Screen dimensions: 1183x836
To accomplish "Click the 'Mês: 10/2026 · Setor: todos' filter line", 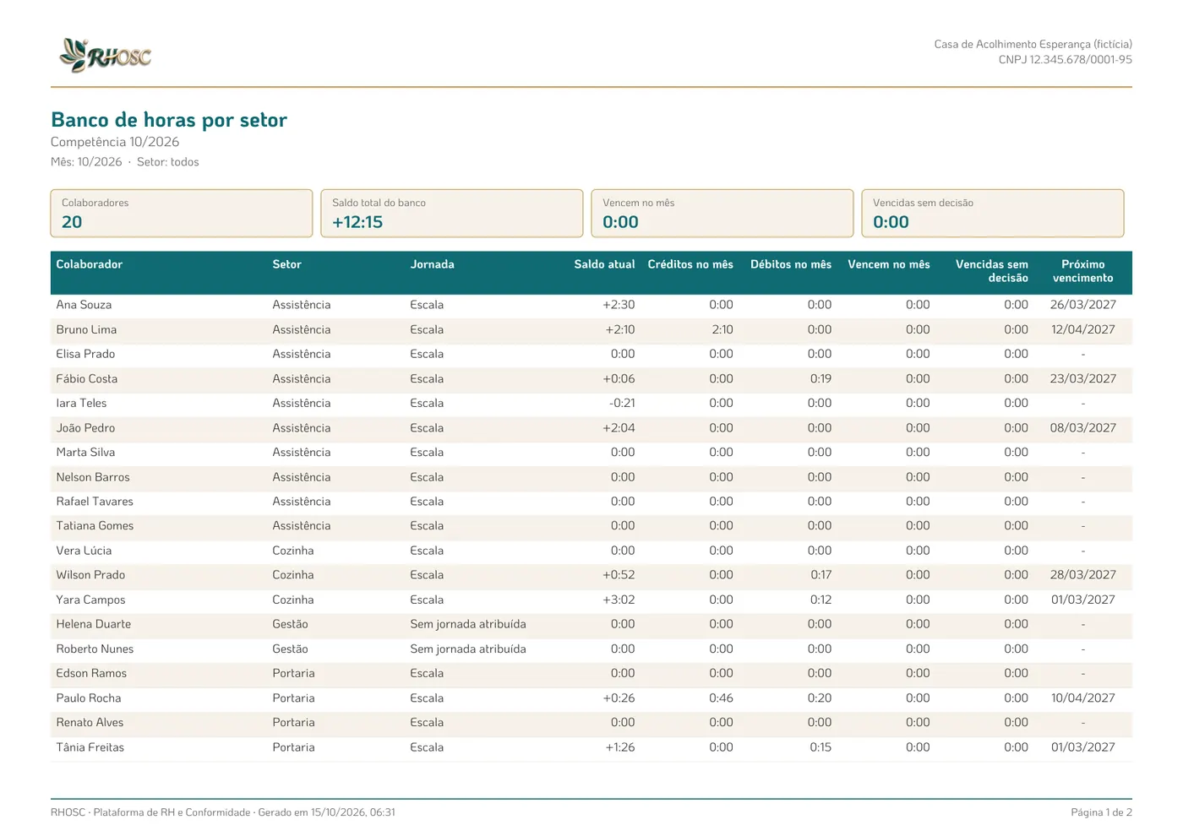I will (125, 162).
